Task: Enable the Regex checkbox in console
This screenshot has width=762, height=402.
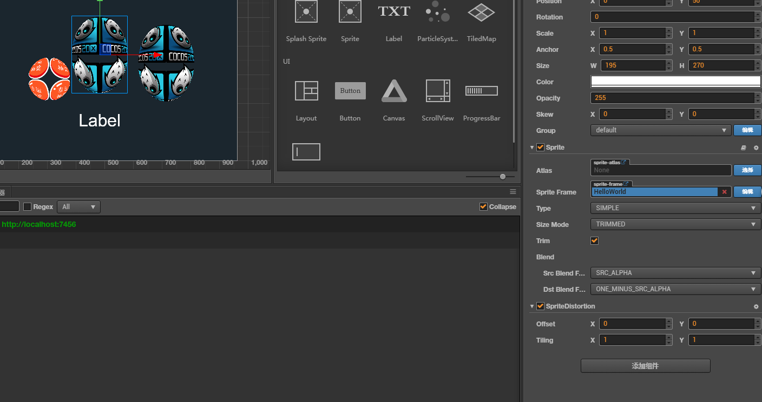Action: (28, 207)
